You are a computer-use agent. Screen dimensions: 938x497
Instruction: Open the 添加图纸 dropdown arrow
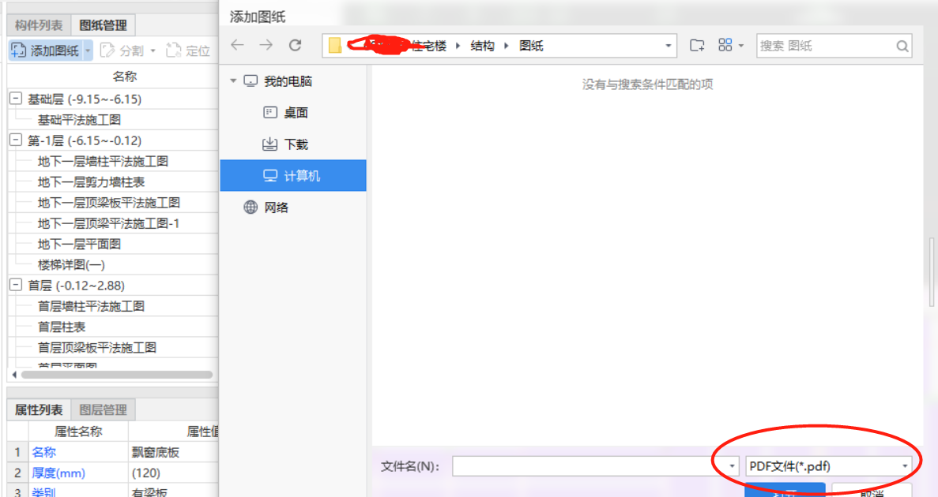click(88, 50)
